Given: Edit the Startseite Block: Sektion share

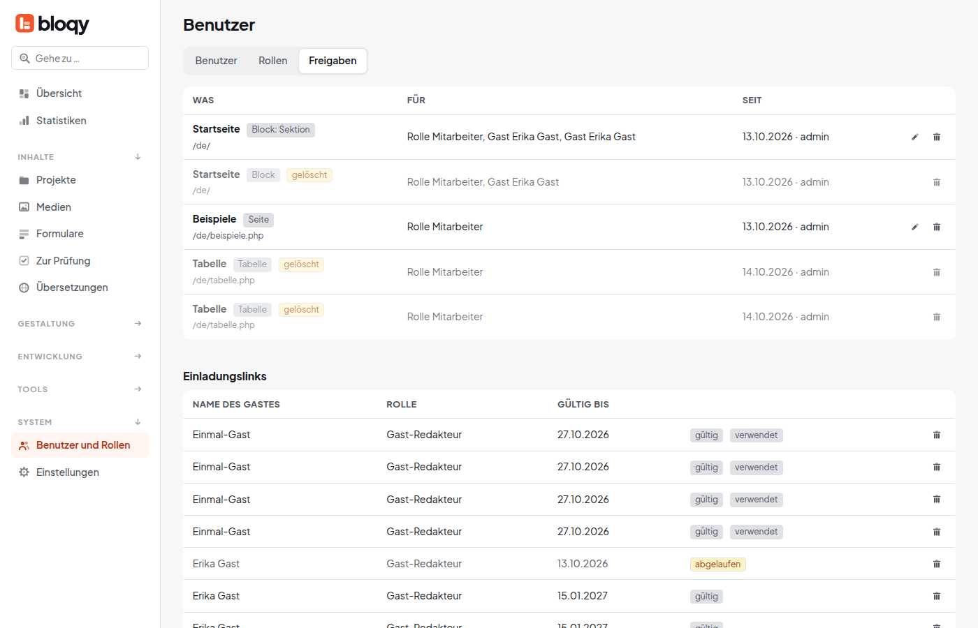Looking at the screenshot, I should [914, 137].
